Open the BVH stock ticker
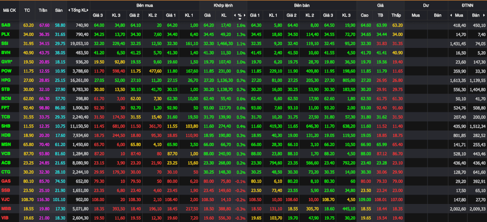The image size is (487, 222). 5,53
